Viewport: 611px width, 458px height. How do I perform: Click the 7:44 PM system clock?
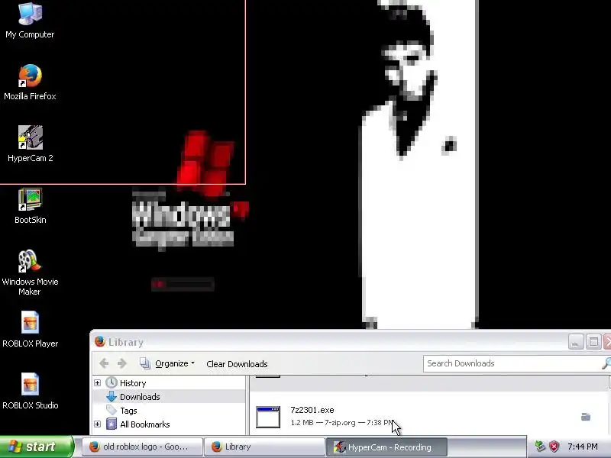tap(583, 447)
